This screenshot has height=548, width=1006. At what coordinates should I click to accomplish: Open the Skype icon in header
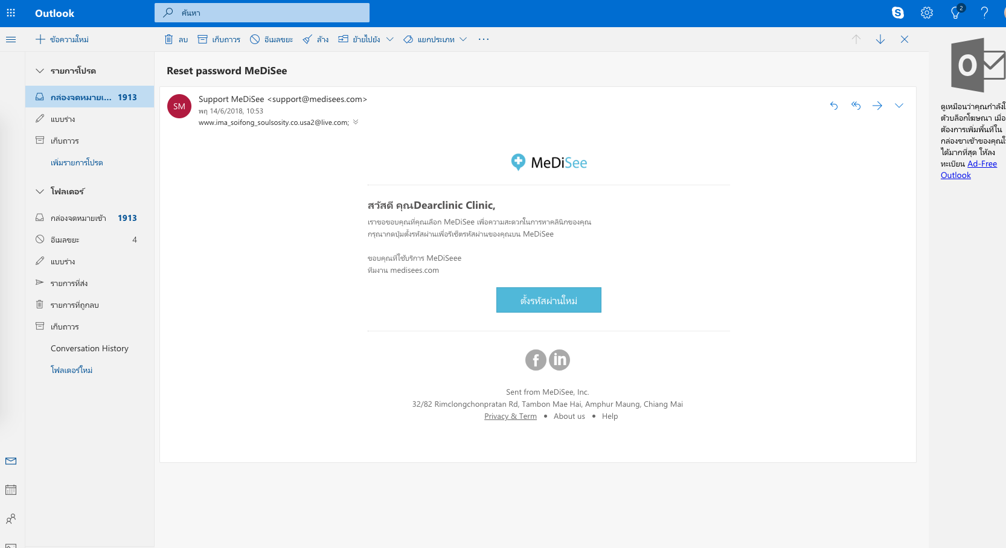point(898,13)
